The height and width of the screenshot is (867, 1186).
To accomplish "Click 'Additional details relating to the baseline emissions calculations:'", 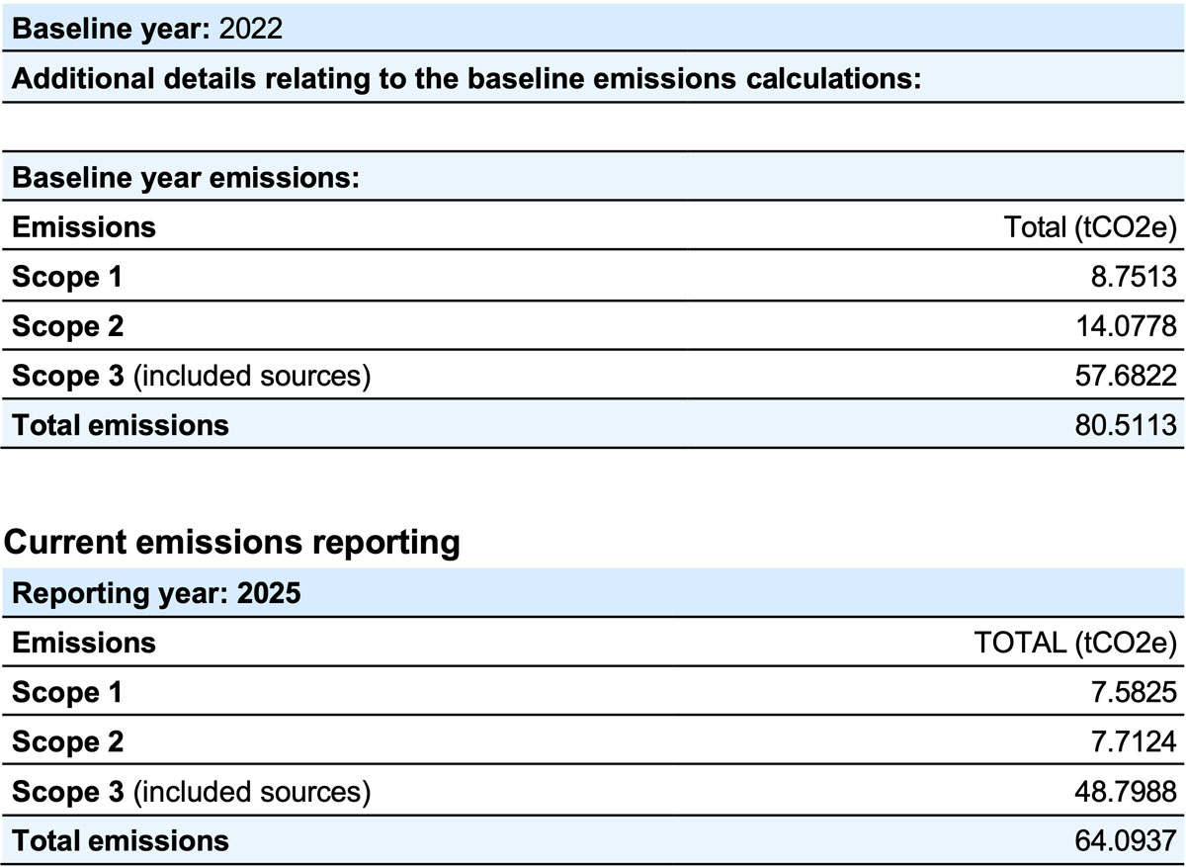I will tap(466, 78).
